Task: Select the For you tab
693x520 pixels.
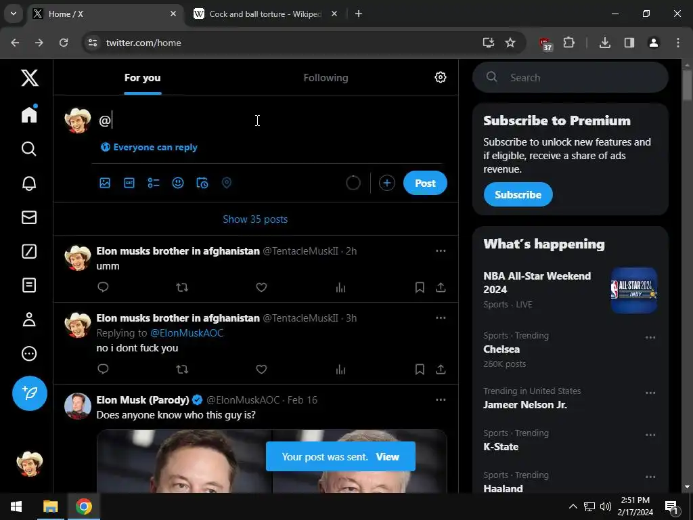Action: tap(142, 78)
